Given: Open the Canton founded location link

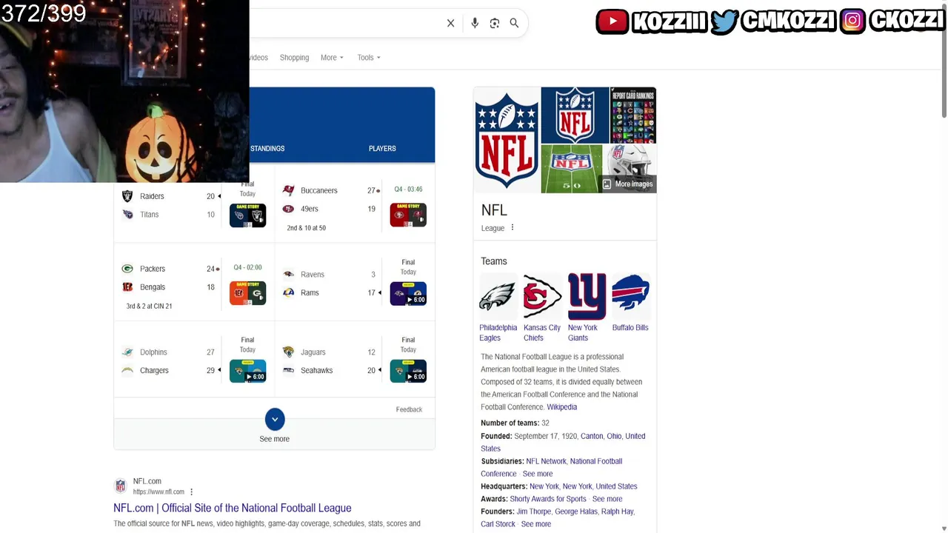Looking at the screenshot, I should (592, 436).
